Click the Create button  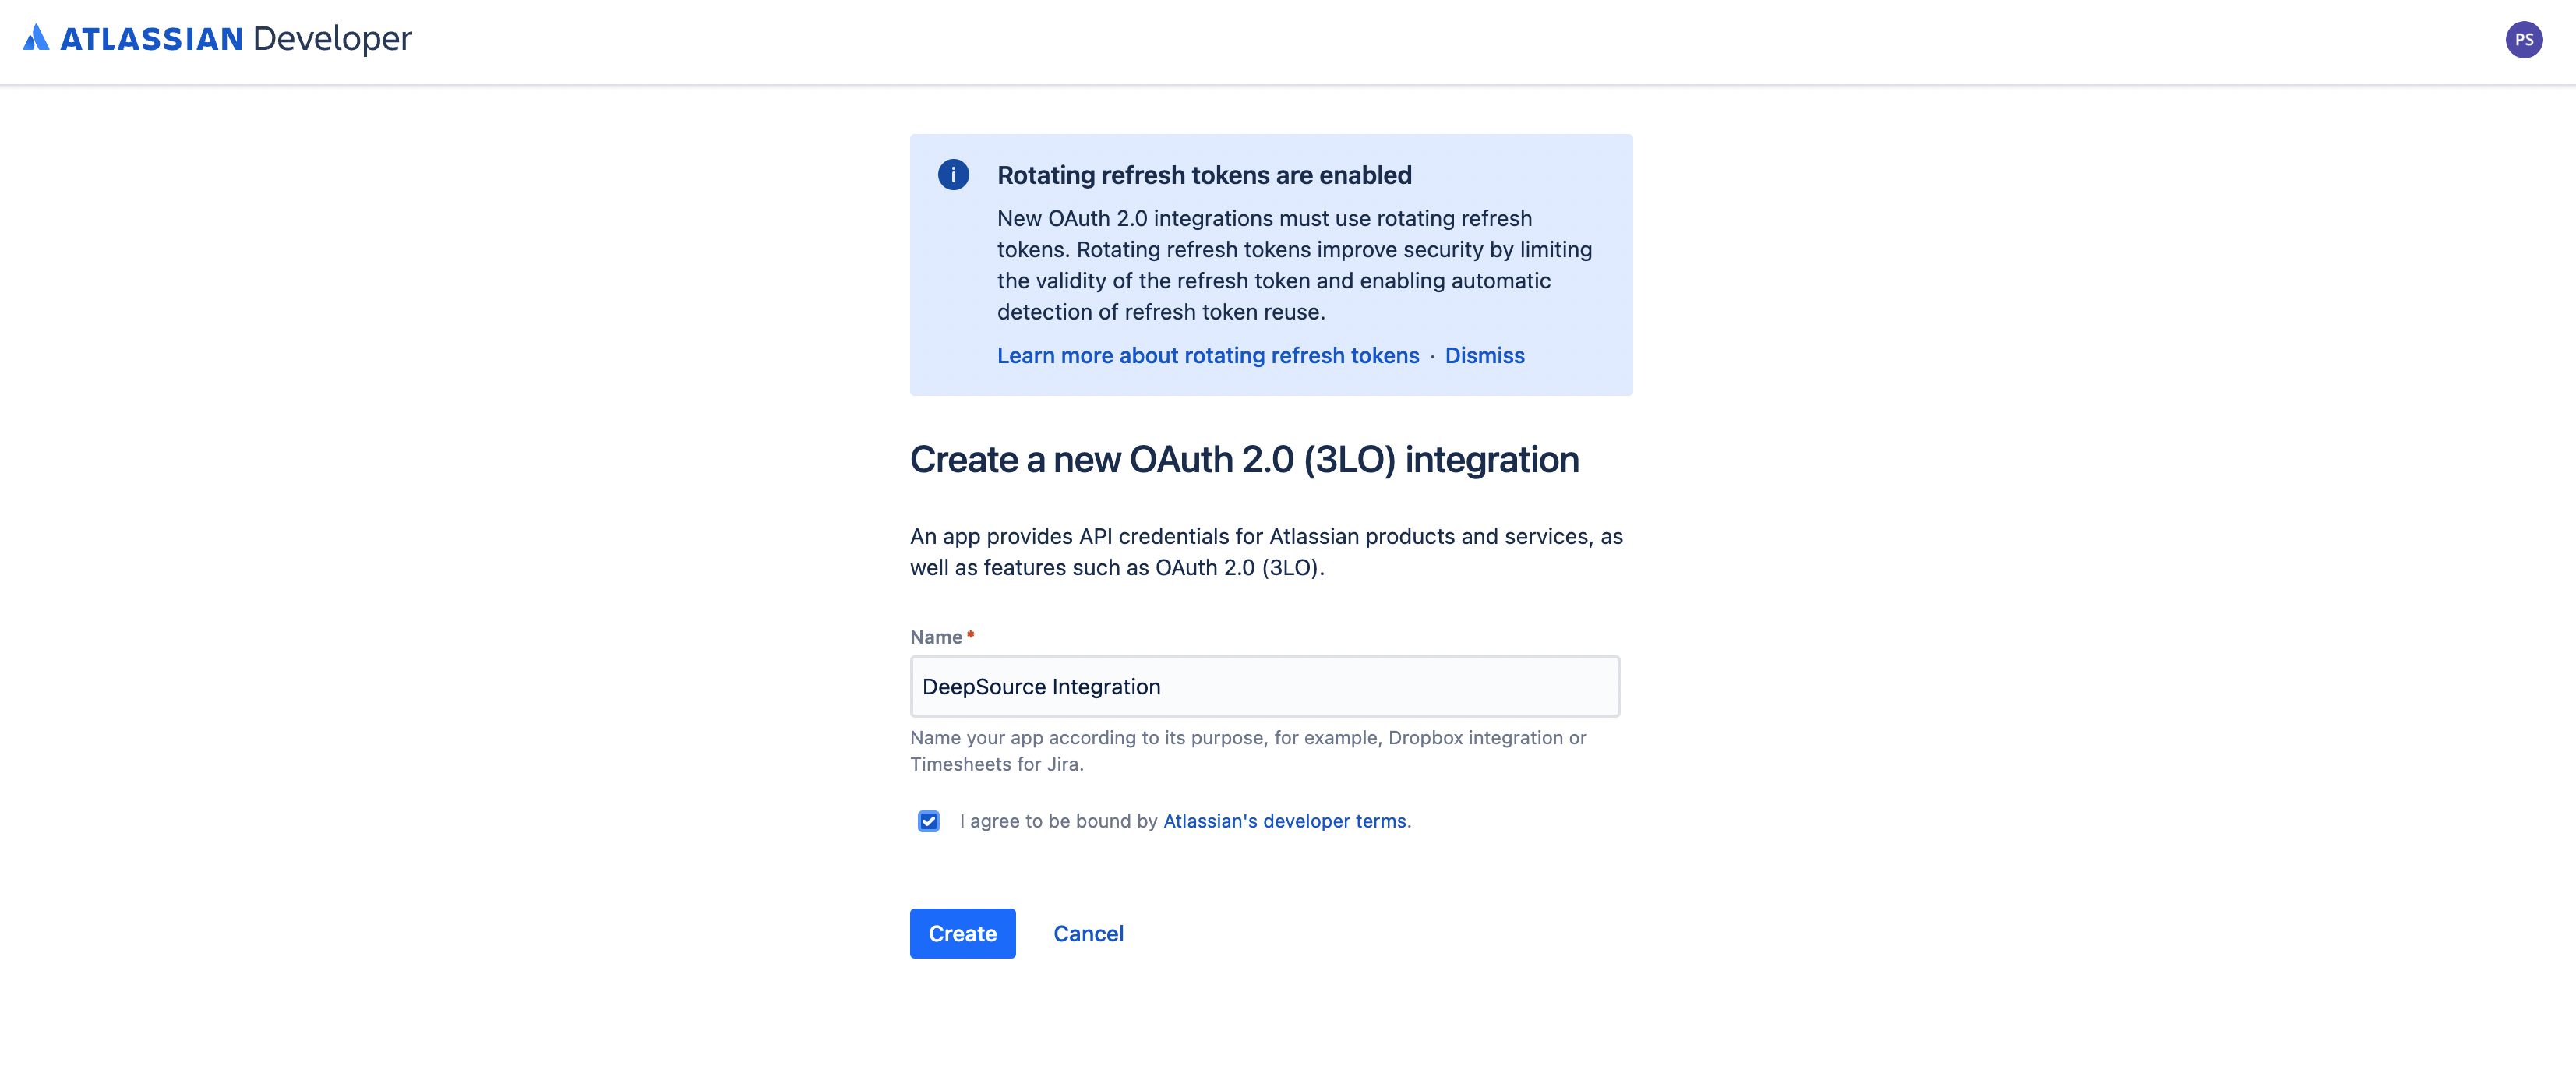pos(962,933)
